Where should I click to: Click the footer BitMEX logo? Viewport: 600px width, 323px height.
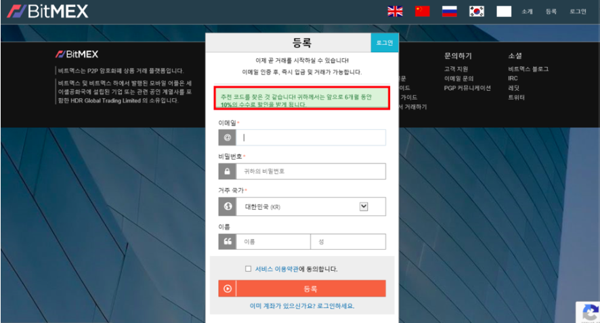tap(77, 54)
